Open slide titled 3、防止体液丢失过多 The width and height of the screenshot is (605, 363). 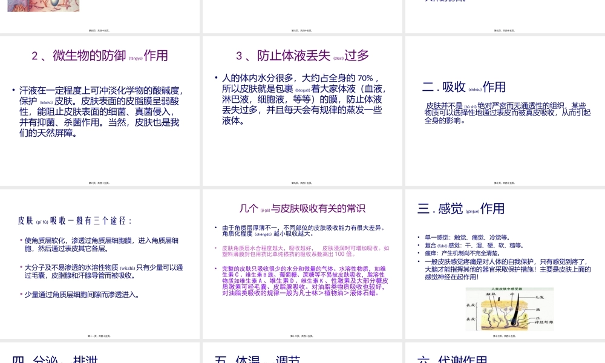click(301, 111)
